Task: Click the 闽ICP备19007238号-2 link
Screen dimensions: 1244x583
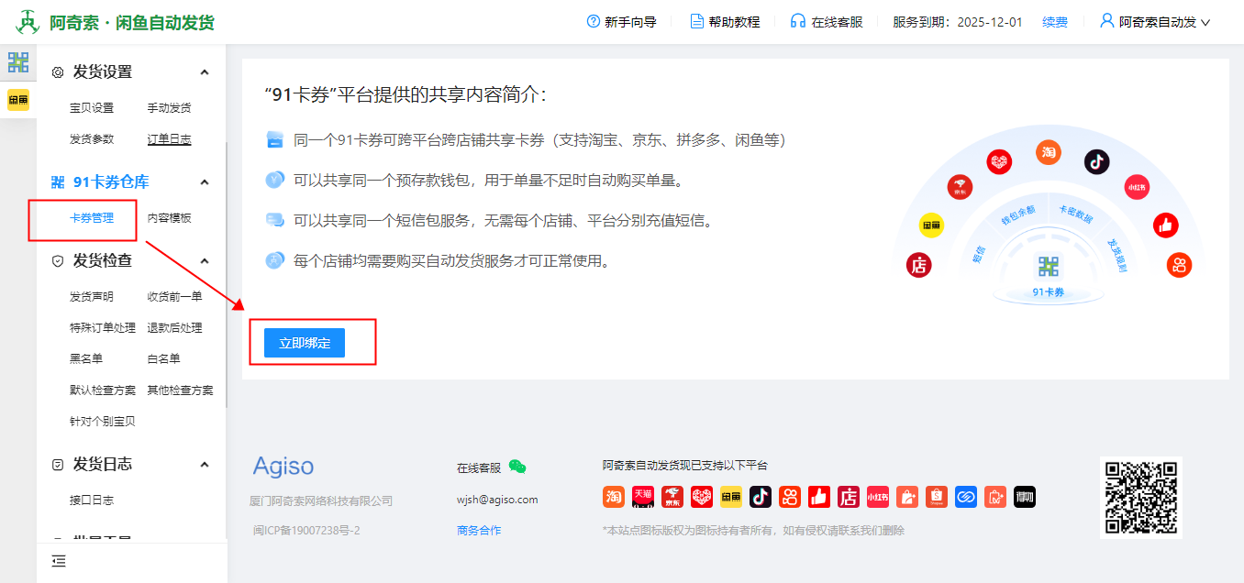Action: click(306, 531)
